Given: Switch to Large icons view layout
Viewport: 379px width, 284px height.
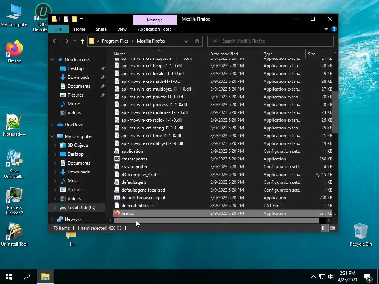Looking at the screenshot, I should [333, 228].
